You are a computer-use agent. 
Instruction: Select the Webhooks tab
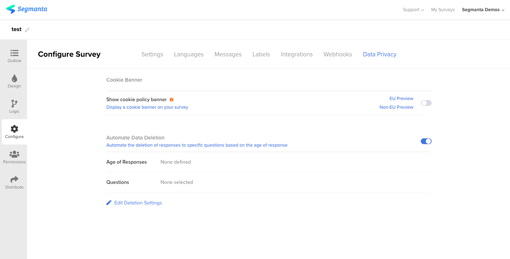pyautogui.click(x=338, y=54)
